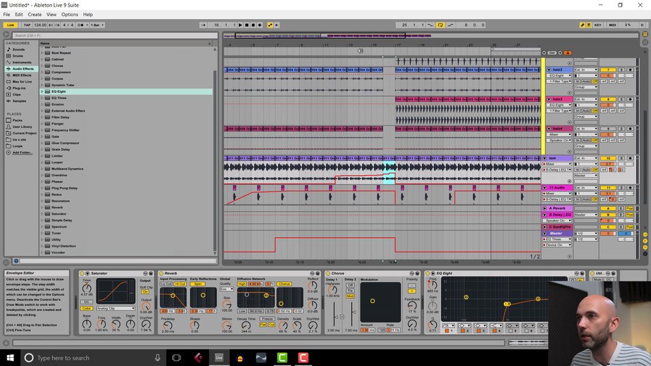The width and height of the screenshot is (651, 366).
Task: Open Analog Clip curve type dropdown
Action: tap(115, 308)
